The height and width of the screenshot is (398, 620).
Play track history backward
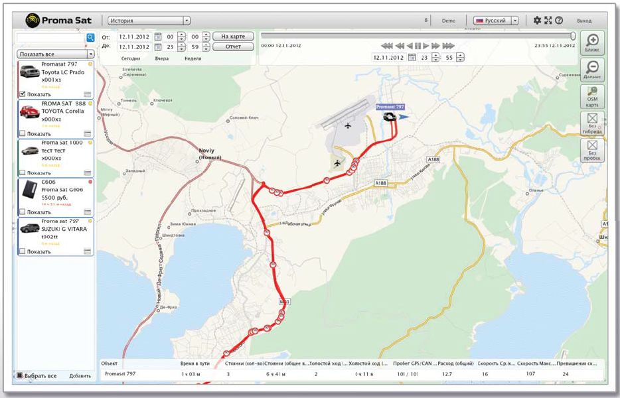410,46
